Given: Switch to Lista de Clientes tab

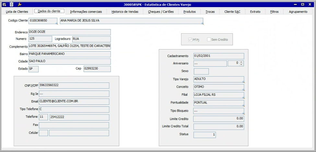Looking at the screenshot, I should 17,12.
